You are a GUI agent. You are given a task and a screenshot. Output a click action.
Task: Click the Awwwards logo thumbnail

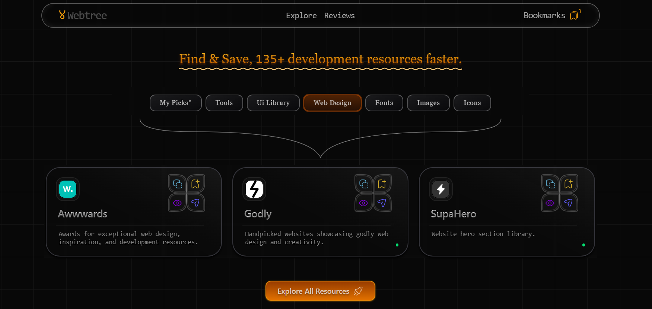pos(68,189)
